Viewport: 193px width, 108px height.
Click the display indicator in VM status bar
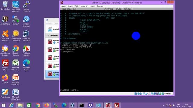[152, 94]
